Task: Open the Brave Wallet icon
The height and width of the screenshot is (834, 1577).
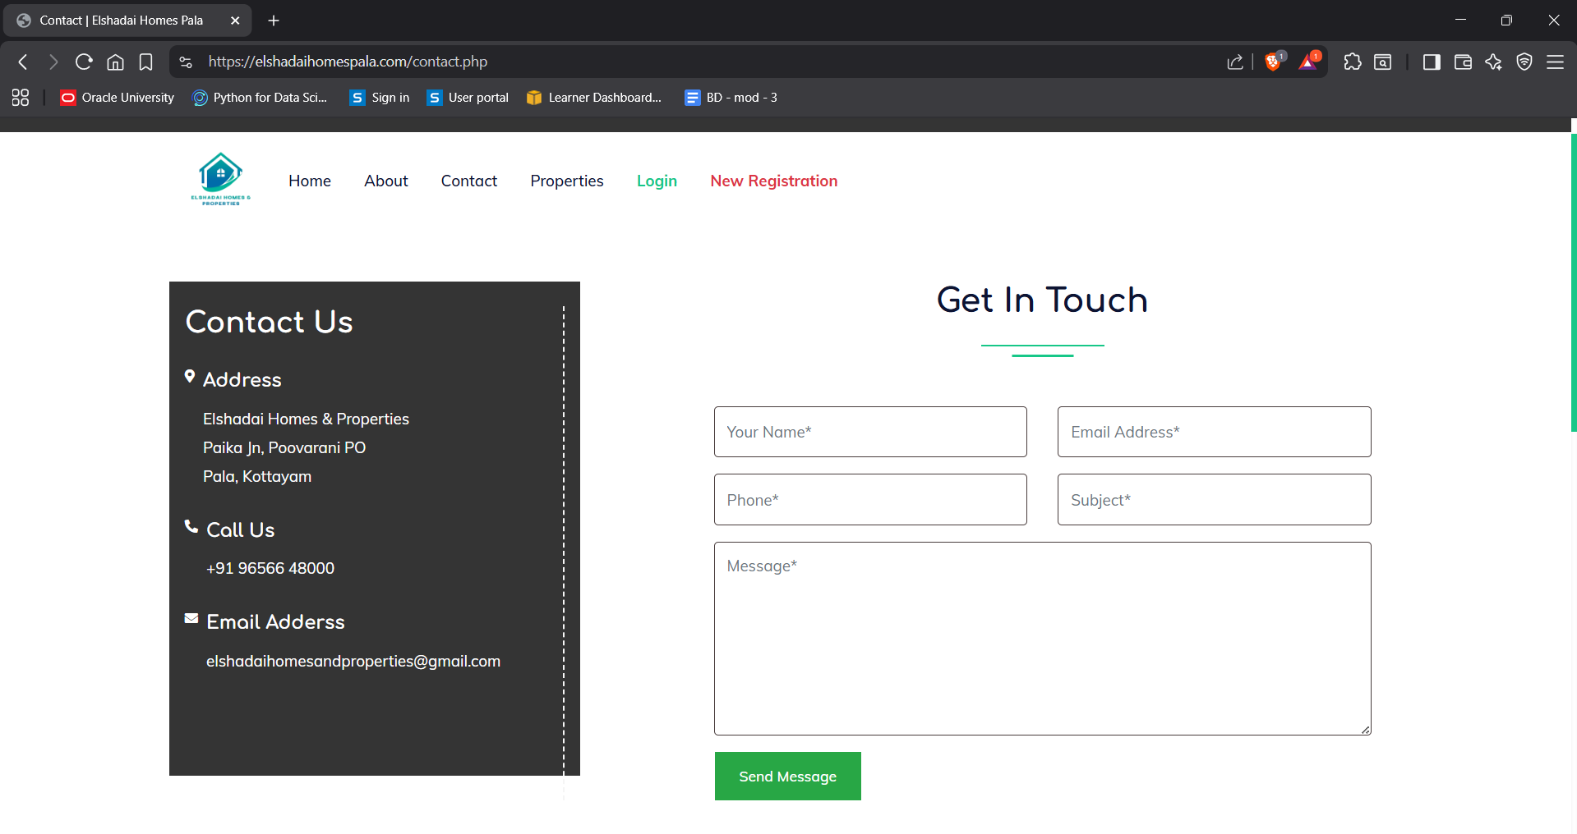Action: coord(1462,62)
